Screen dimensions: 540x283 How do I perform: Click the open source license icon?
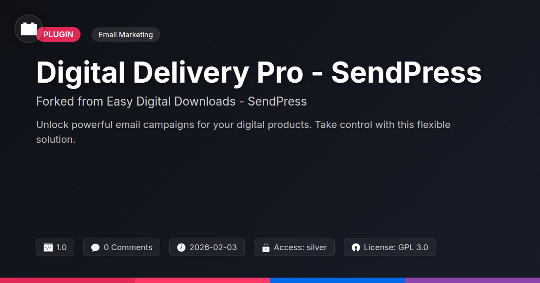[x=356, y=248]
